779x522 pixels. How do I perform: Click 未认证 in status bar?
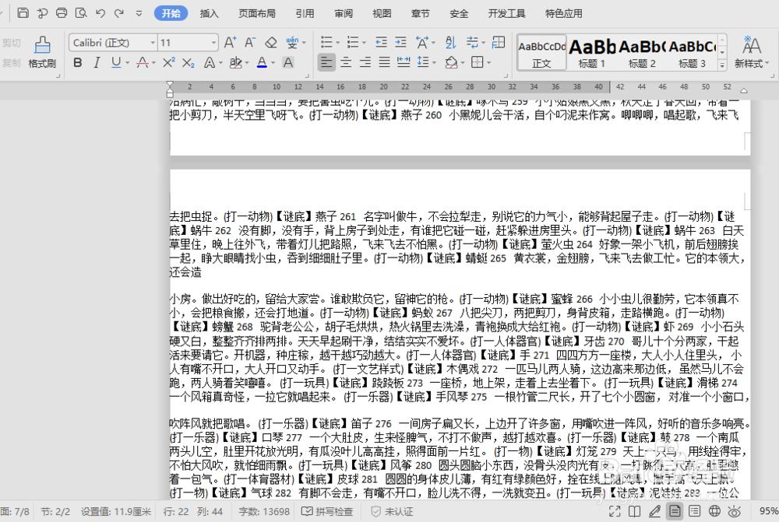tap(392, 511)
